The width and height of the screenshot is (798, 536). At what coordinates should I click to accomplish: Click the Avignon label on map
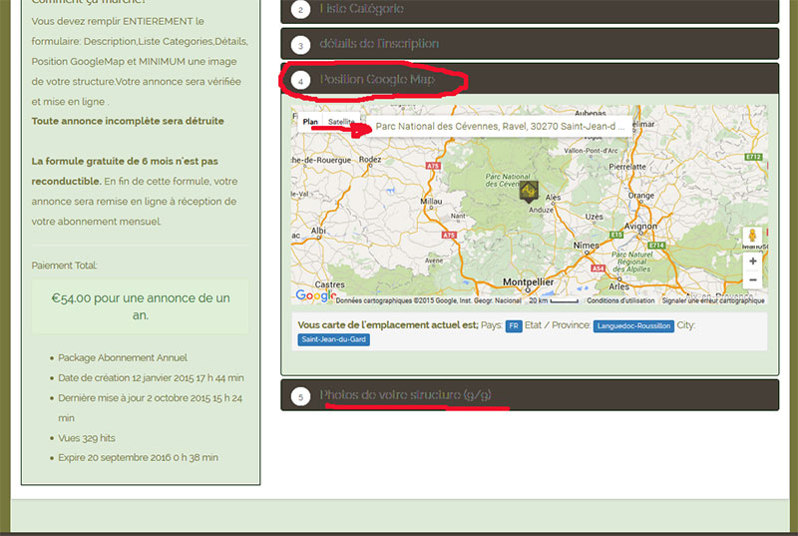(640, 226)
